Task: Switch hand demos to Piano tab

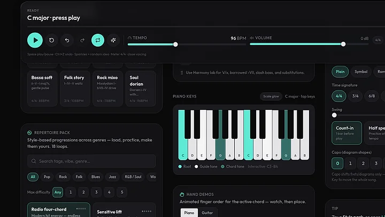Action: point(189,213)
